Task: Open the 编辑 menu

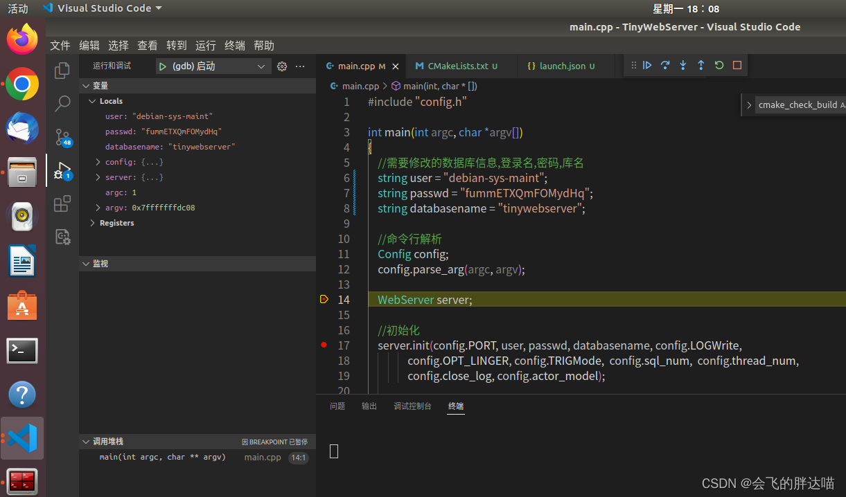Action: click(89, 46)
